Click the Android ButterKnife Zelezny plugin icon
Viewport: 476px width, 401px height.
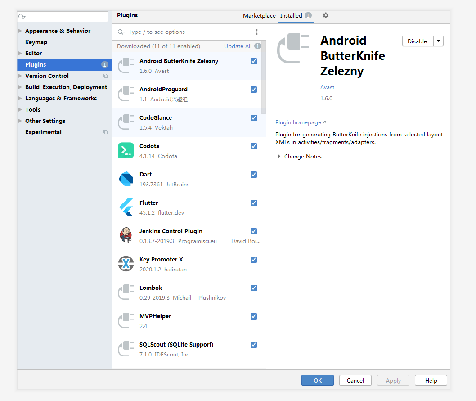(x=126, y=65)
